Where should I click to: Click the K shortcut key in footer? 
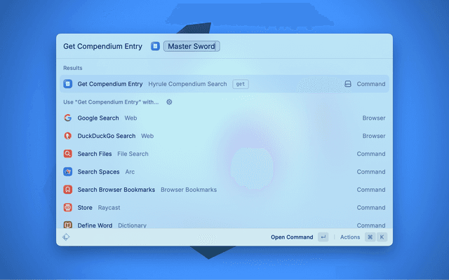382,237
